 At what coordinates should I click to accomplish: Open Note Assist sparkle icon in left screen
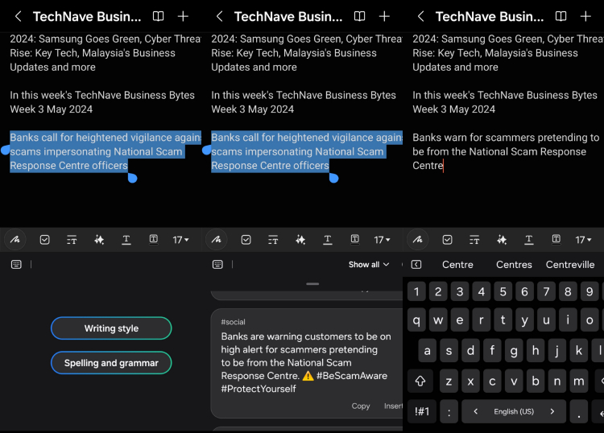pyautogui.click(x=99, y=240)
